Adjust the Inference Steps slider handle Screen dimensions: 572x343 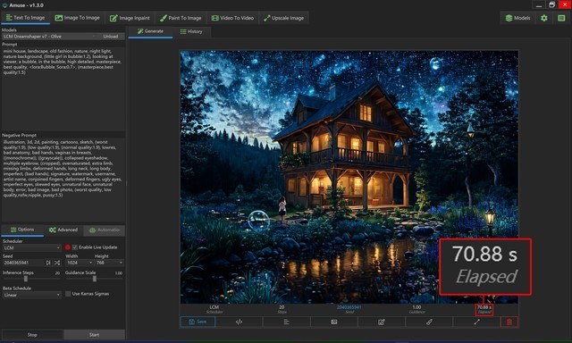26,279
